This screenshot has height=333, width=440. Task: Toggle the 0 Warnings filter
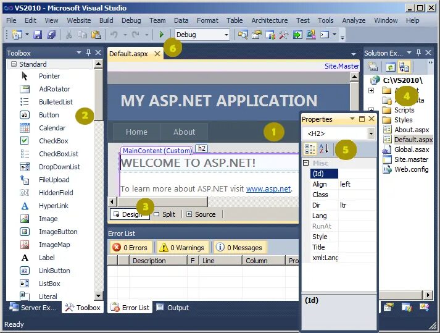182,248
